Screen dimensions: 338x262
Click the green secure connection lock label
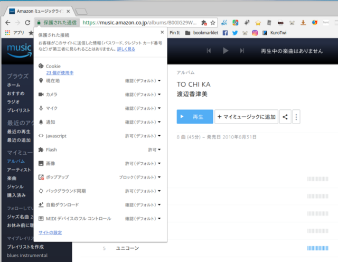pyautogui.click(x=57, y=22)
